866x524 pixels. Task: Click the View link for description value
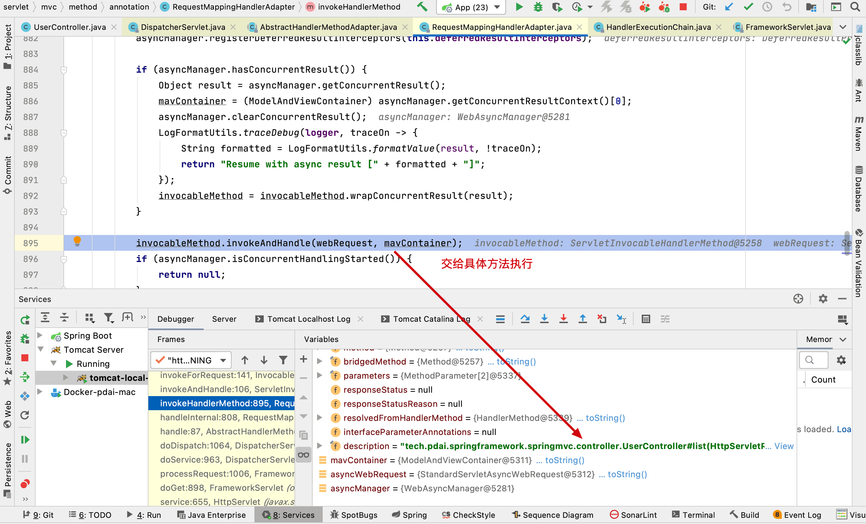(x=784, y=446)
